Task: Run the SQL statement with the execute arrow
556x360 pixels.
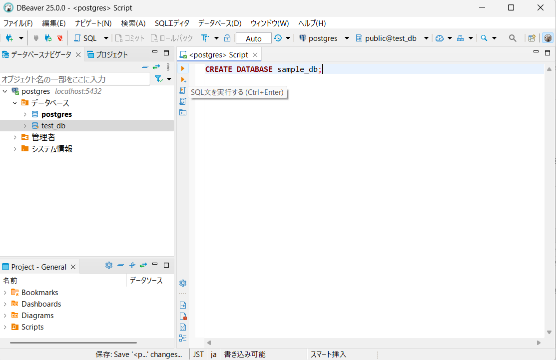Action: point(183,68)
